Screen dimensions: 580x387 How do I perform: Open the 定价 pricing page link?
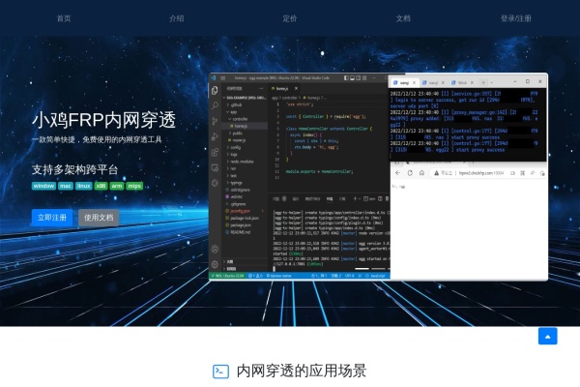[x=290, y=18]
